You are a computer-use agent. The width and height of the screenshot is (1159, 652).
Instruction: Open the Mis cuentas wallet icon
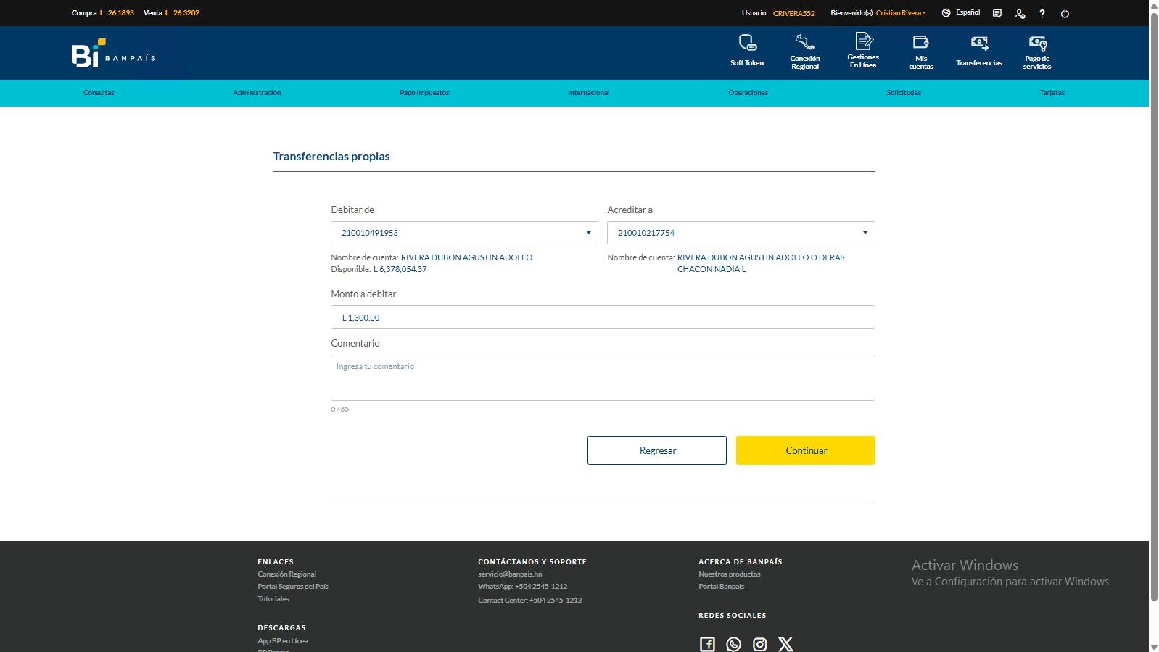pos(921,42)
